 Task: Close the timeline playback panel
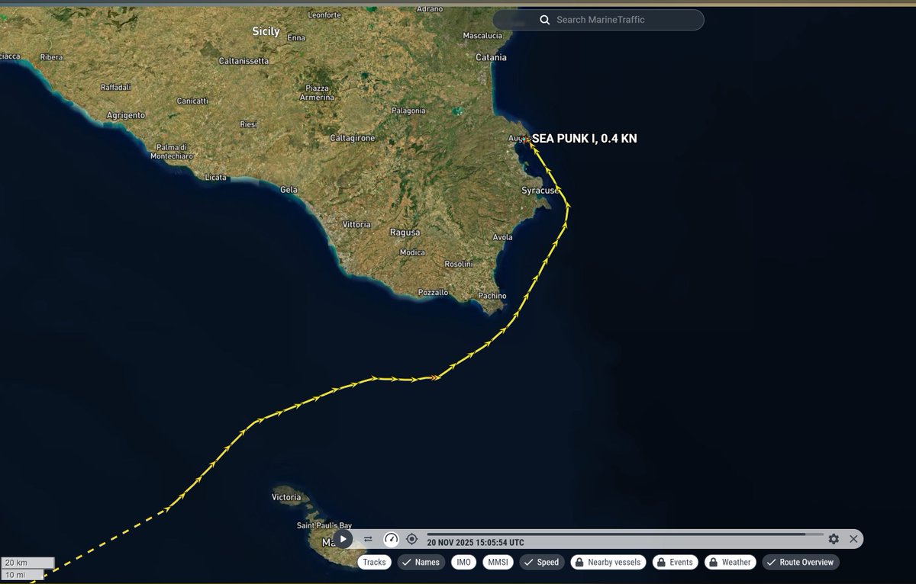click(853, 539)
